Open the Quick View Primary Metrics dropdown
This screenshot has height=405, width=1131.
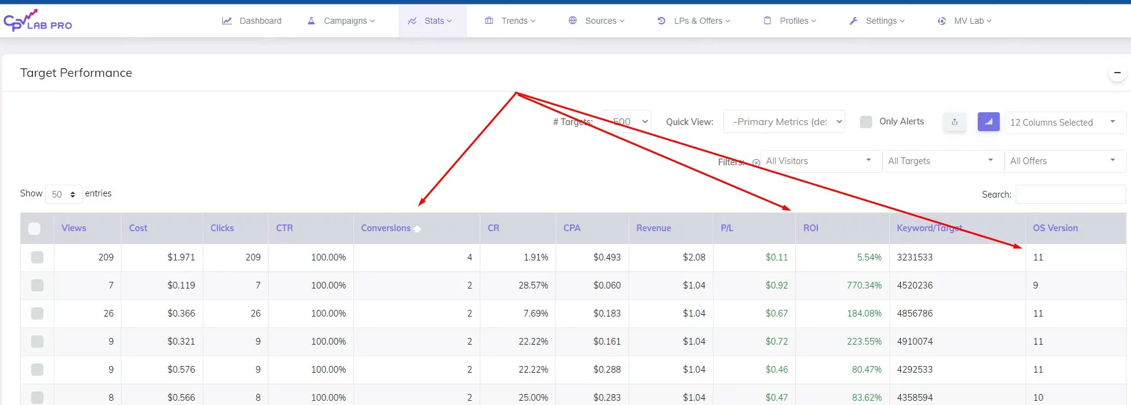pos(784,122)
